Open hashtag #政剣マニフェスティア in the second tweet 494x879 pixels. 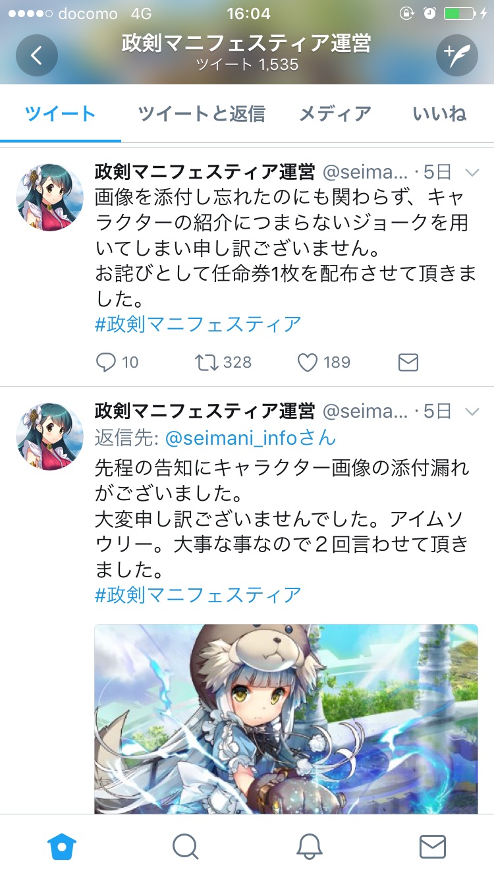tap(198, 595)
